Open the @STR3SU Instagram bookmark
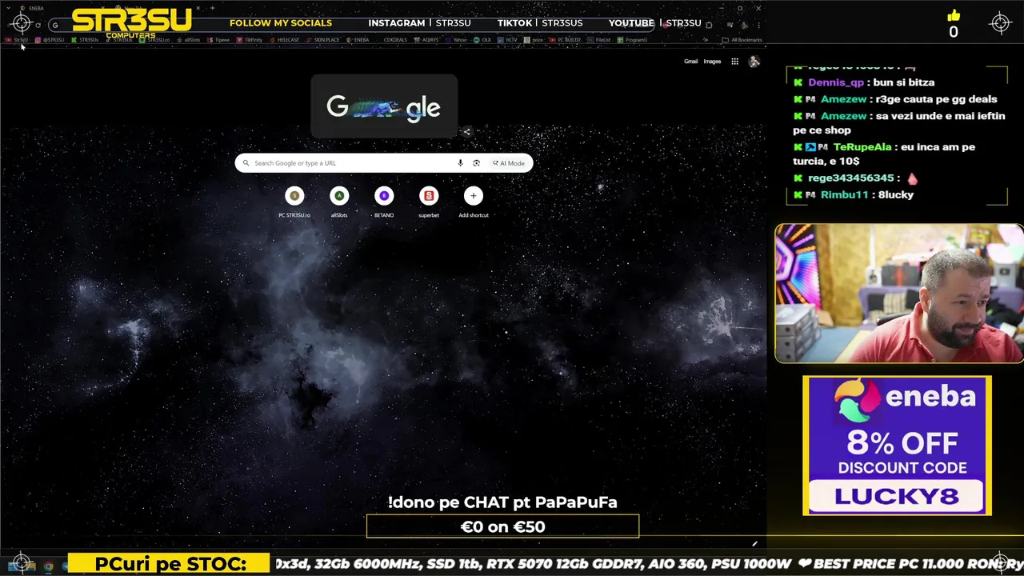The image size is (1024, 576). pyautogui.click(x=50, y=39)
